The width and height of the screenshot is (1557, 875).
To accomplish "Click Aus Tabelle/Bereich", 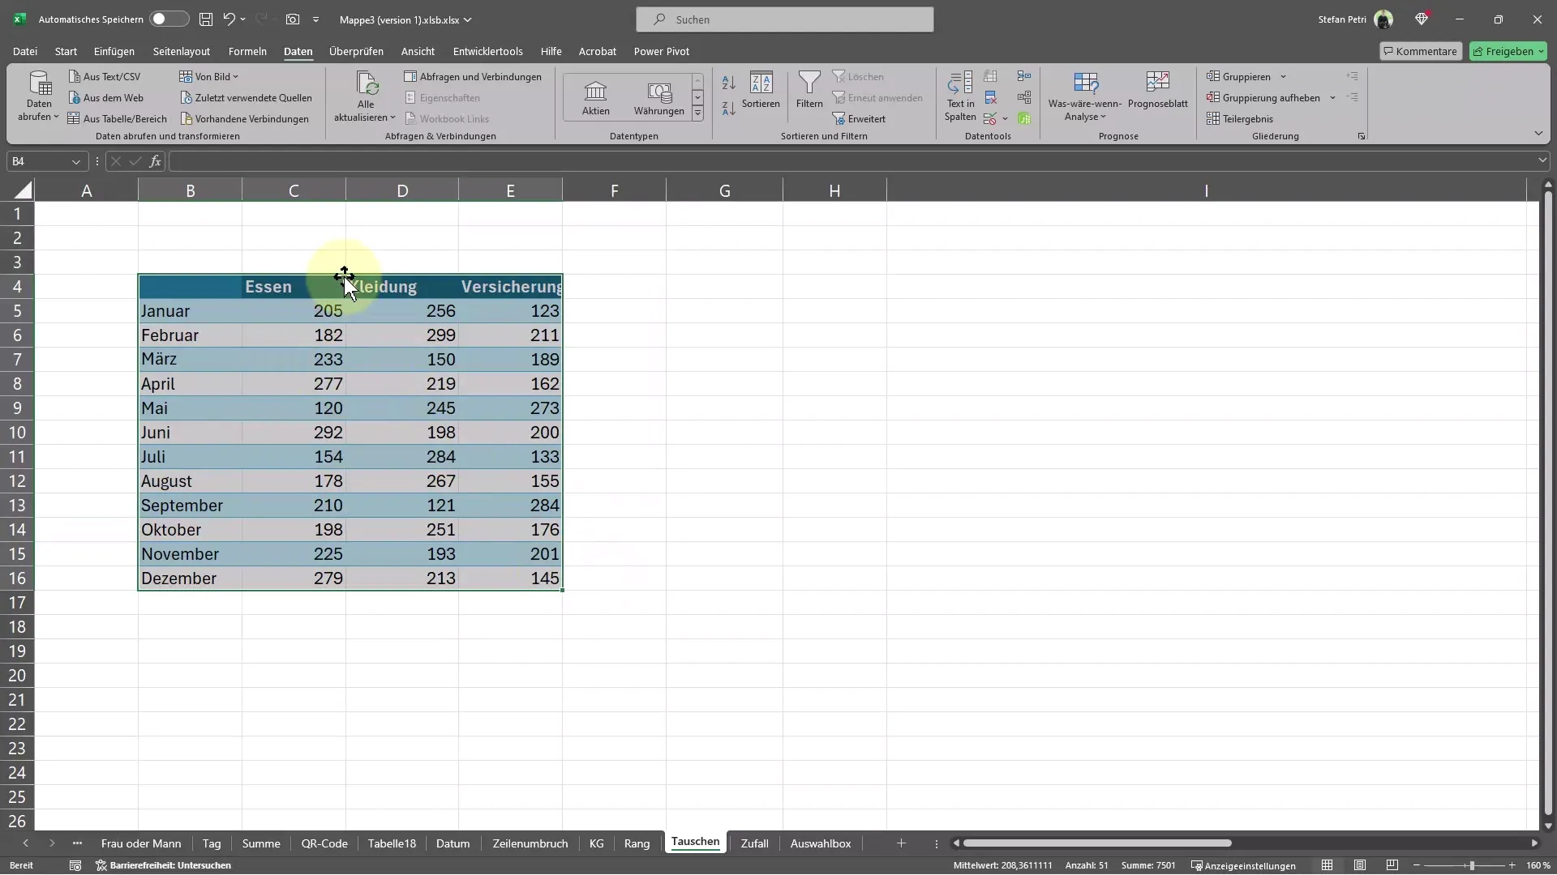I will point(118,119).
